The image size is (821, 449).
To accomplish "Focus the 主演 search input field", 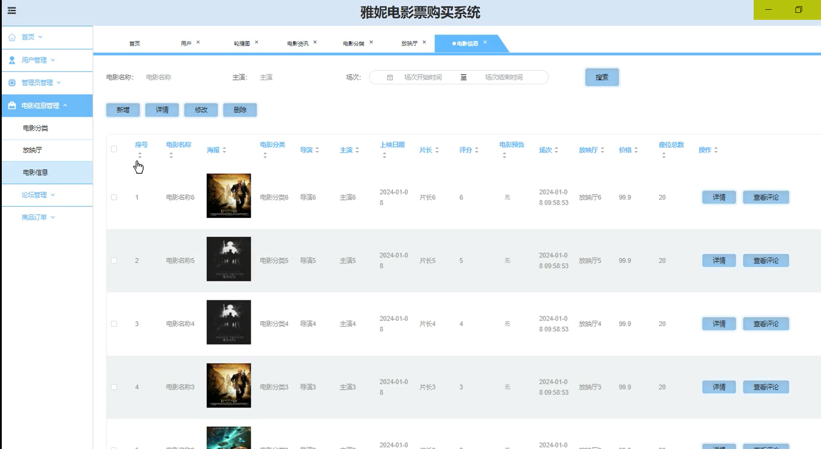I will (295, 77).
